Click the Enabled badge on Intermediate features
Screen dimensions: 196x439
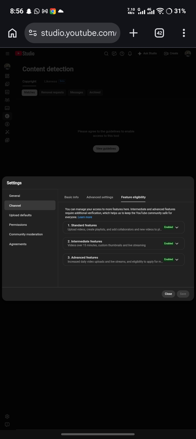(169, 244)
